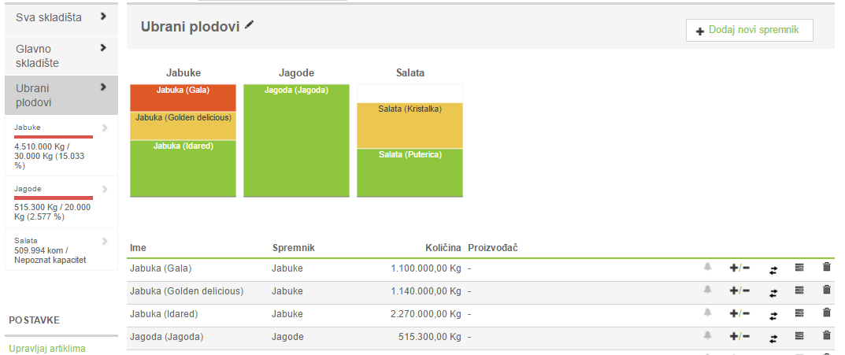Click the bell icon for Jagoda (Jagoda)
Viewport: 845px width, 355px height.
pyautogui.click(x=707, y=336)
